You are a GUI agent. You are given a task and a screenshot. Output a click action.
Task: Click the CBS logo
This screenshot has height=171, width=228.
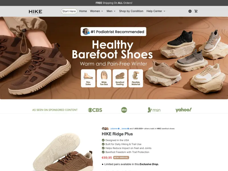95,110
